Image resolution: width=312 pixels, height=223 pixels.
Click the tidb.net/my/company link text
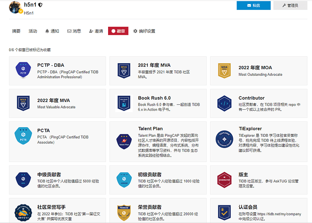coord(279,214)
